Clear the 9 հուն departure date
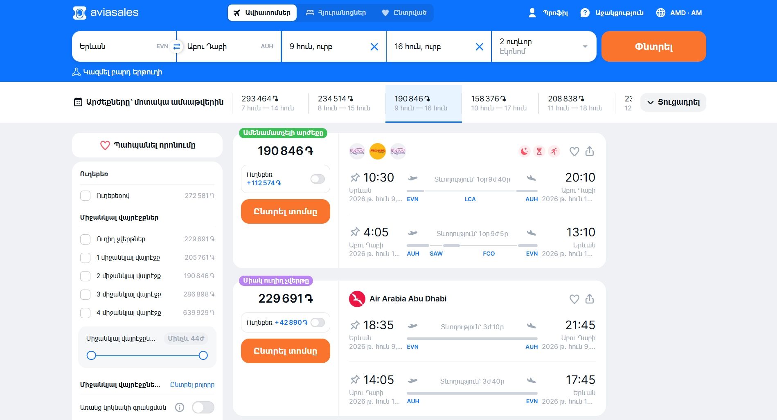777x420 pixels. (374, 47)
